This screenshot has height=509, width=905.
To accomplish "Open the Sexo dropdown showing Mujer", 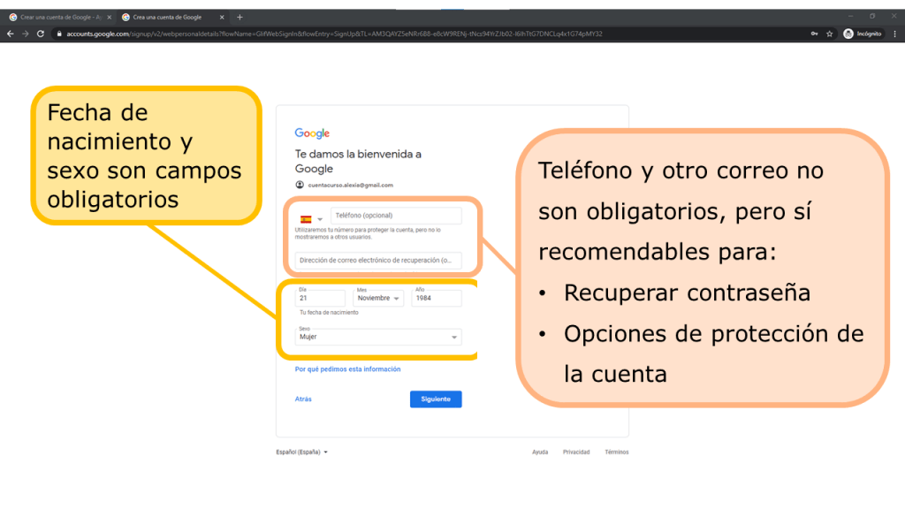I will point(378,337).
